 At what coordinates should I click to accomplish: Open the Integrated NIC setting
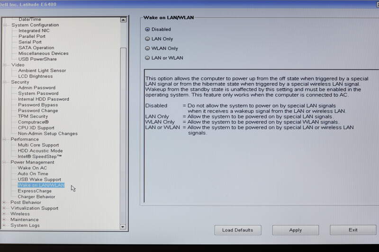(34, 31)
